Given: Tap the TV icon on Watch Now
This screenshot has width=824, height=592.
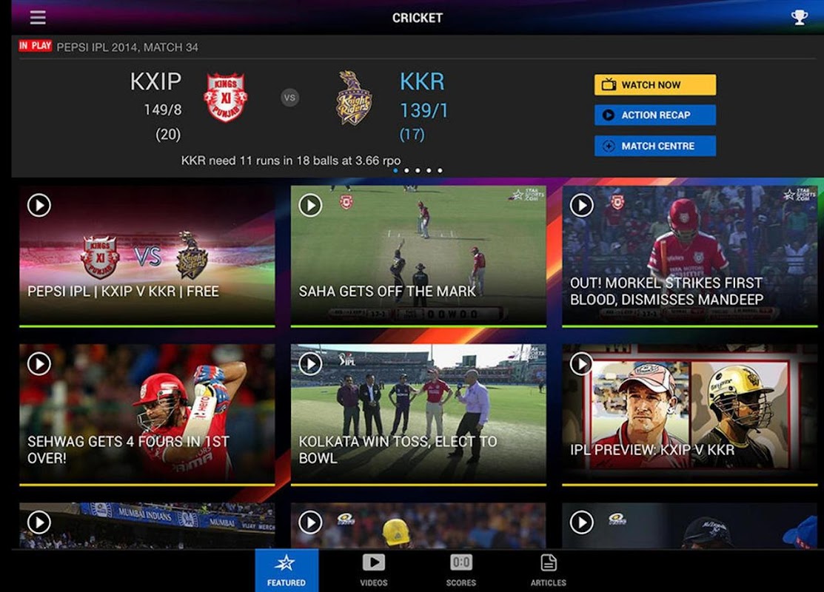Looking at the screenshot, I should click(x=609, y=84).
